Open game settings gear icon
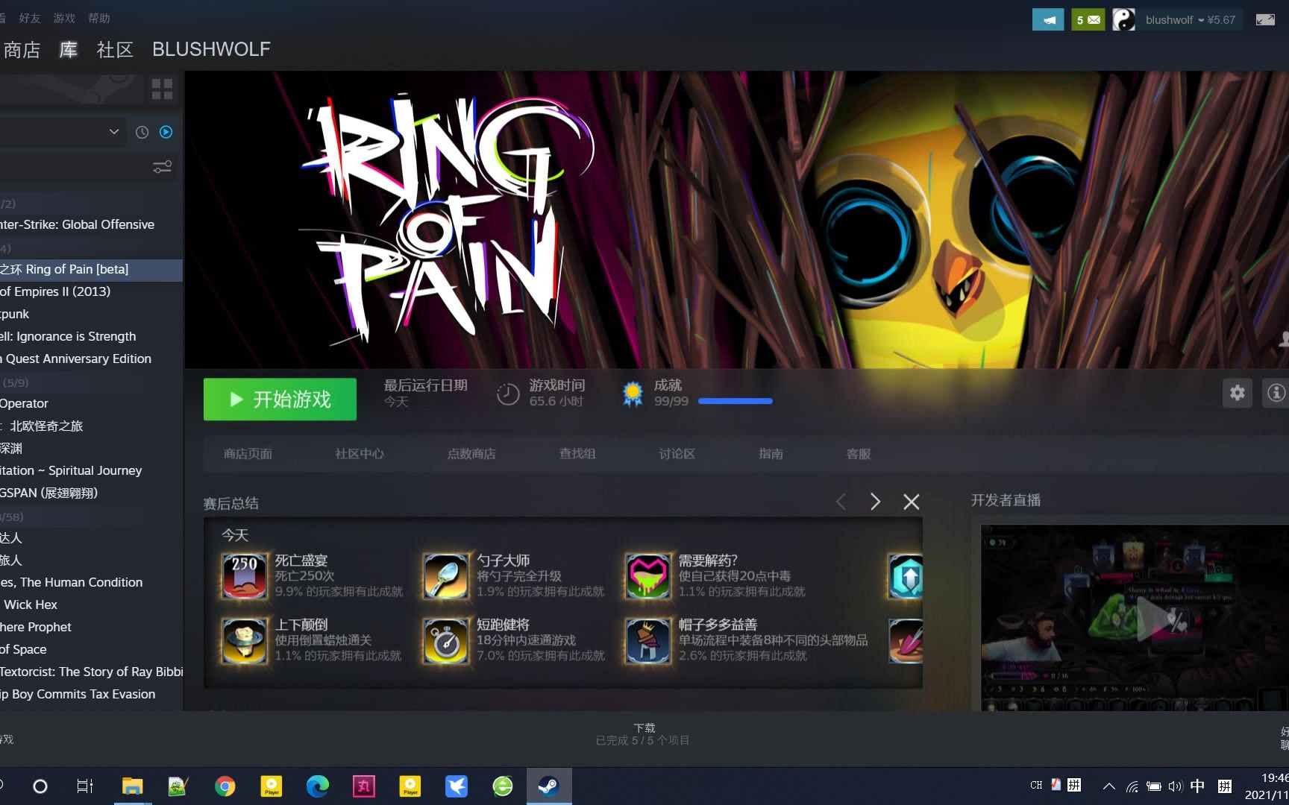The height and width of the screenshot is (805, 1289). tap(1238, 393)
